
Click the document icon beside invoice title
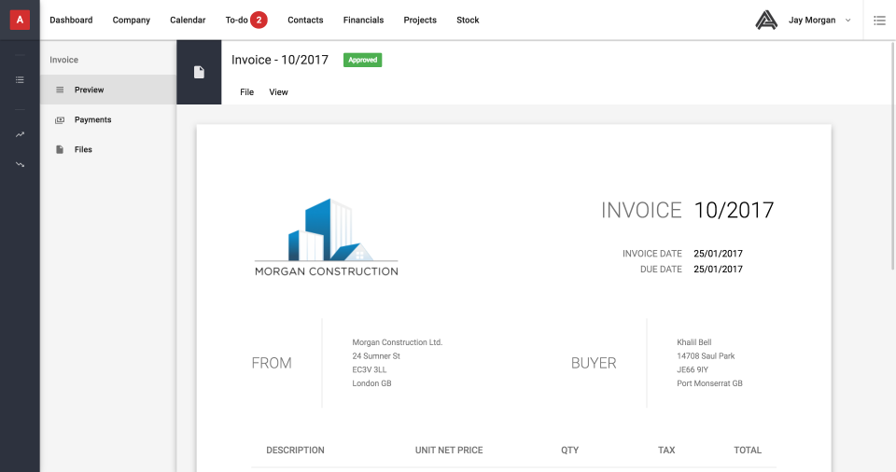click(x=199, y=73)
